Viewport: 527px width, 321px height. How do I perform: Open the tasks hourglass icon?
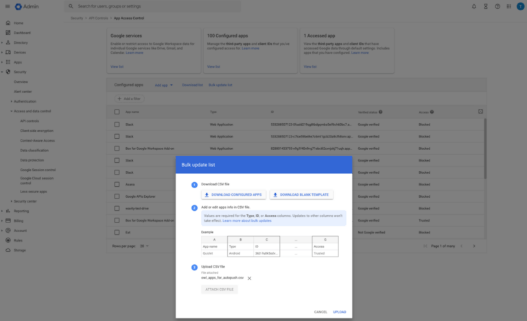click(486, 6)
